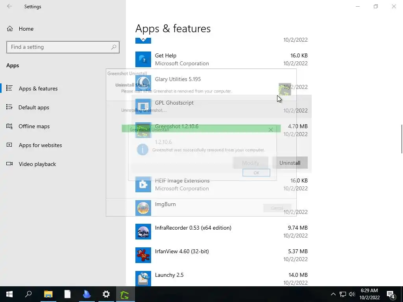Viewport: 403px width, 302px height.
Task: Click OK in the Greenshot Uninstall dialog
Action: click(x=256, y=173)
